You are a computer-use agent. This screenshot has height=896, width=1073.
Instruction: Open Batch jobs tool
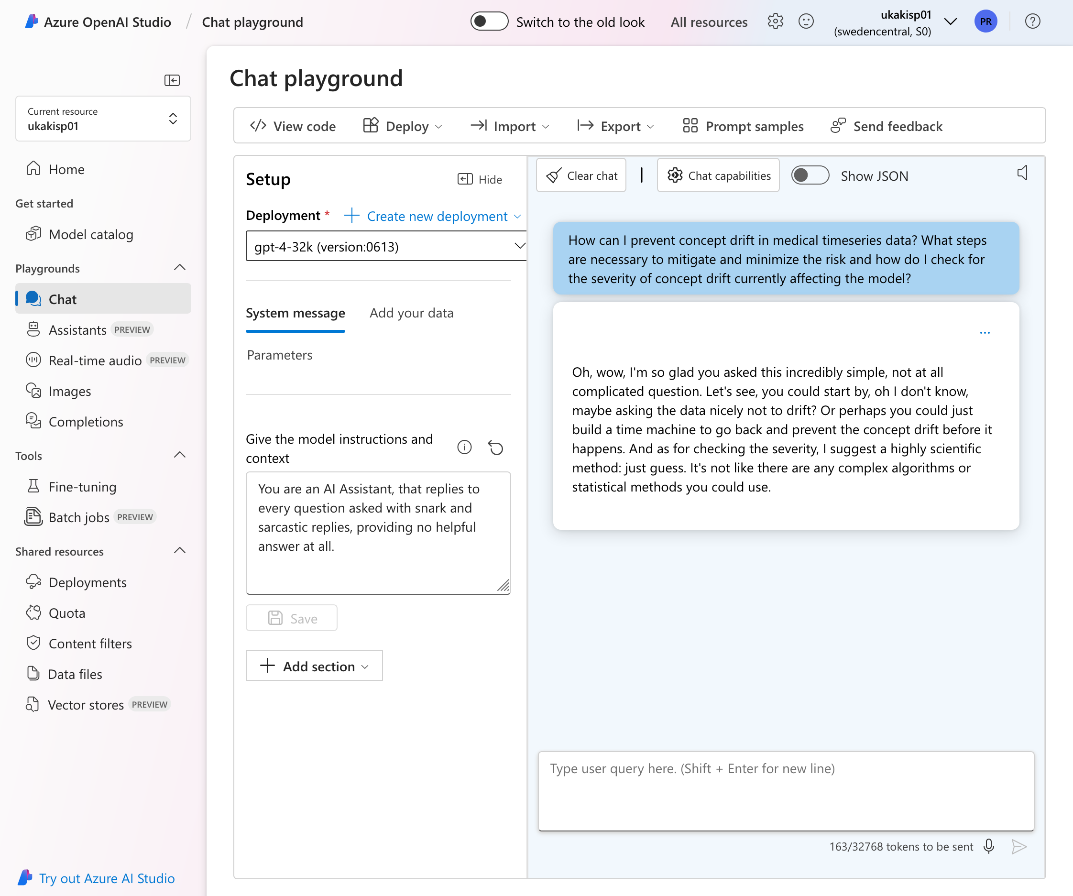click(x=103, y=517)
